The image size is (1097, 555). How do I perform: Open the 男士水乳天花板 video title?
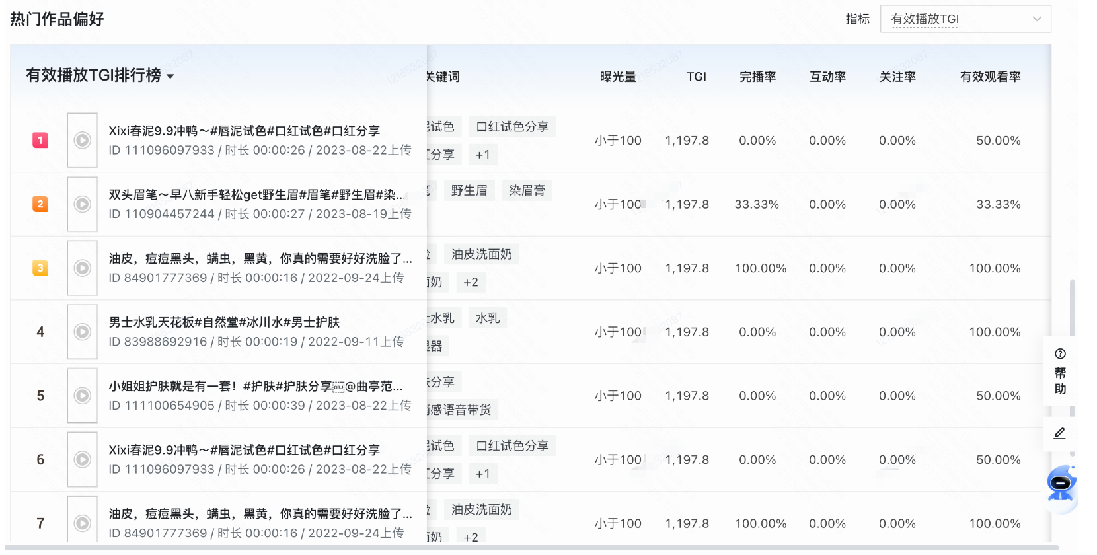pyautogui.click(x=224, y=322)
